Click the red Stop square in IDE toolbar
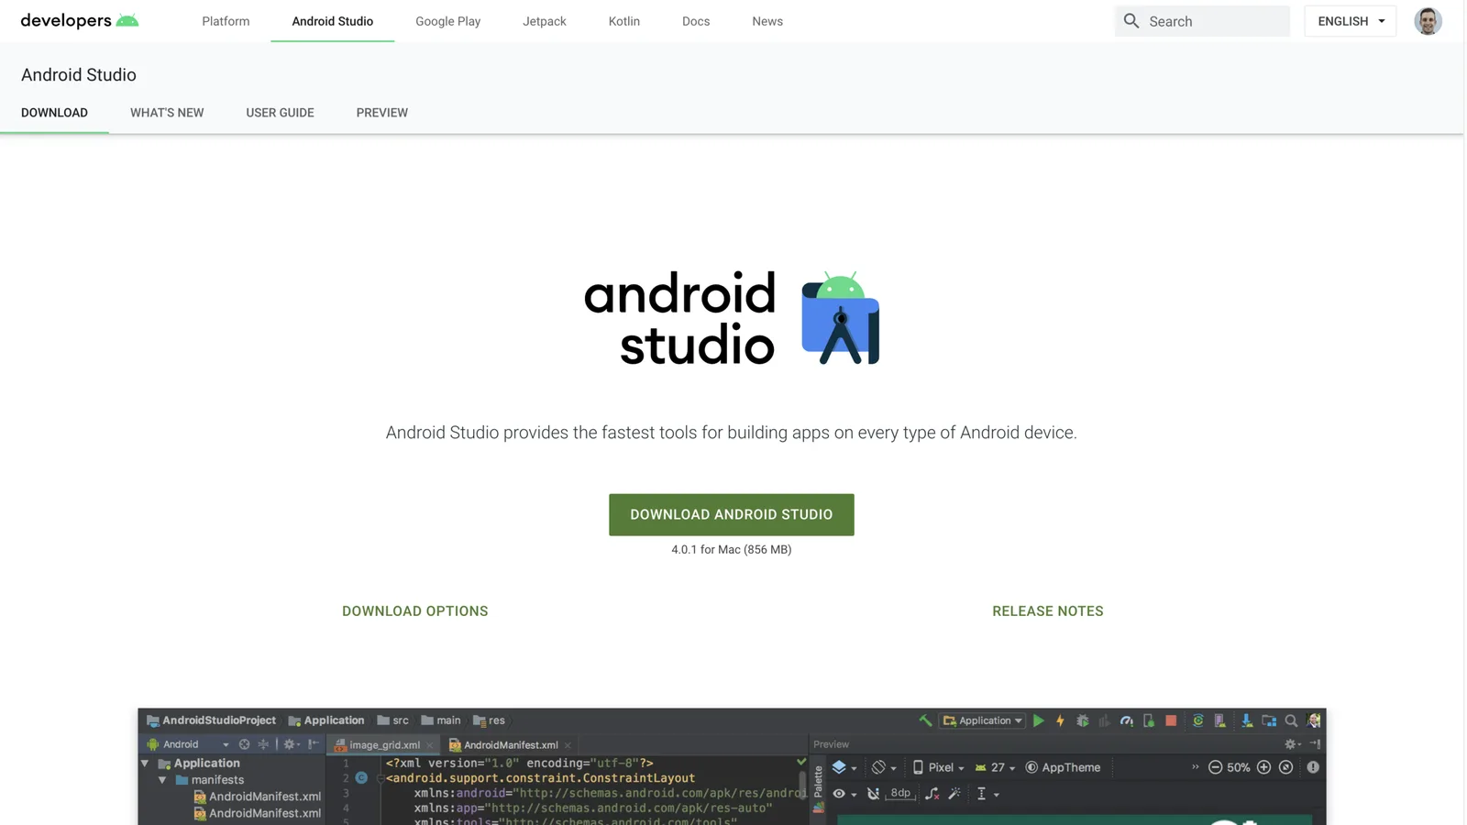Screen dimensions: 1467x825 (x=1171, y=720)
